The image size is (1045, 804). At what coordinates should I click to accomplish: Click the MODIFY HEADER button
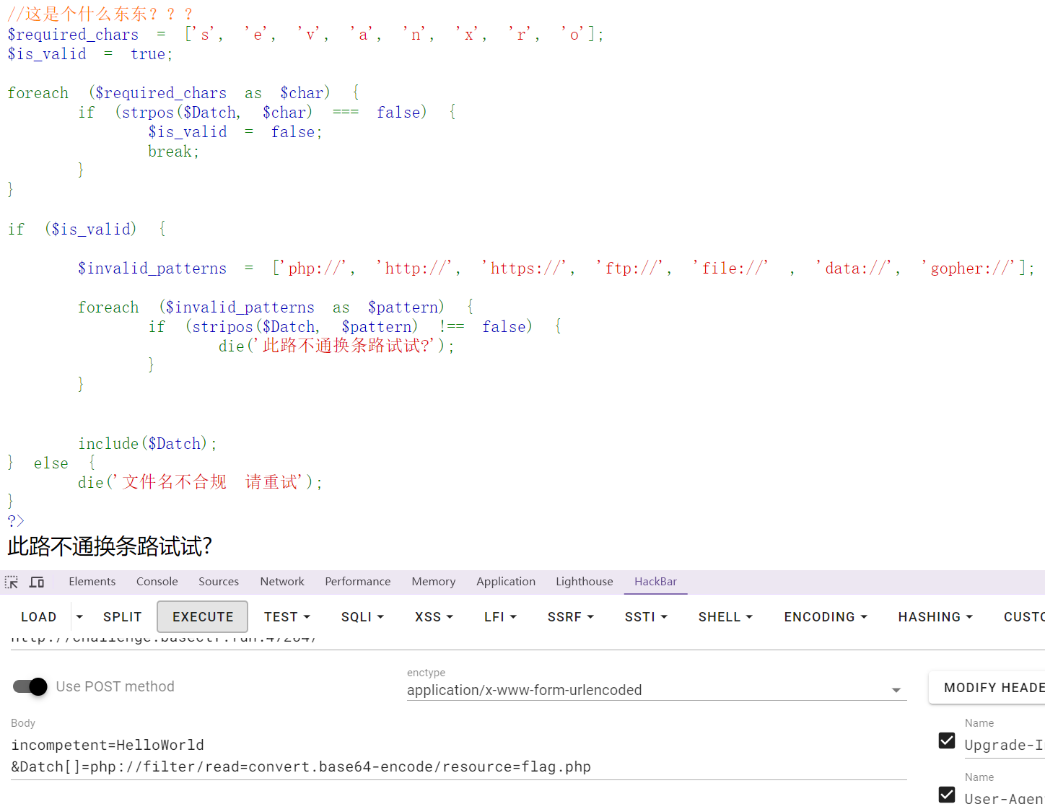click(987, 688)
